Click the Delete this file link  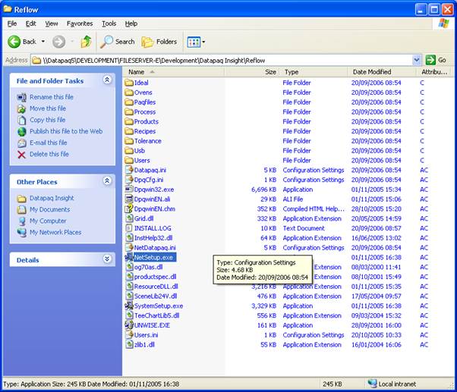49,154
